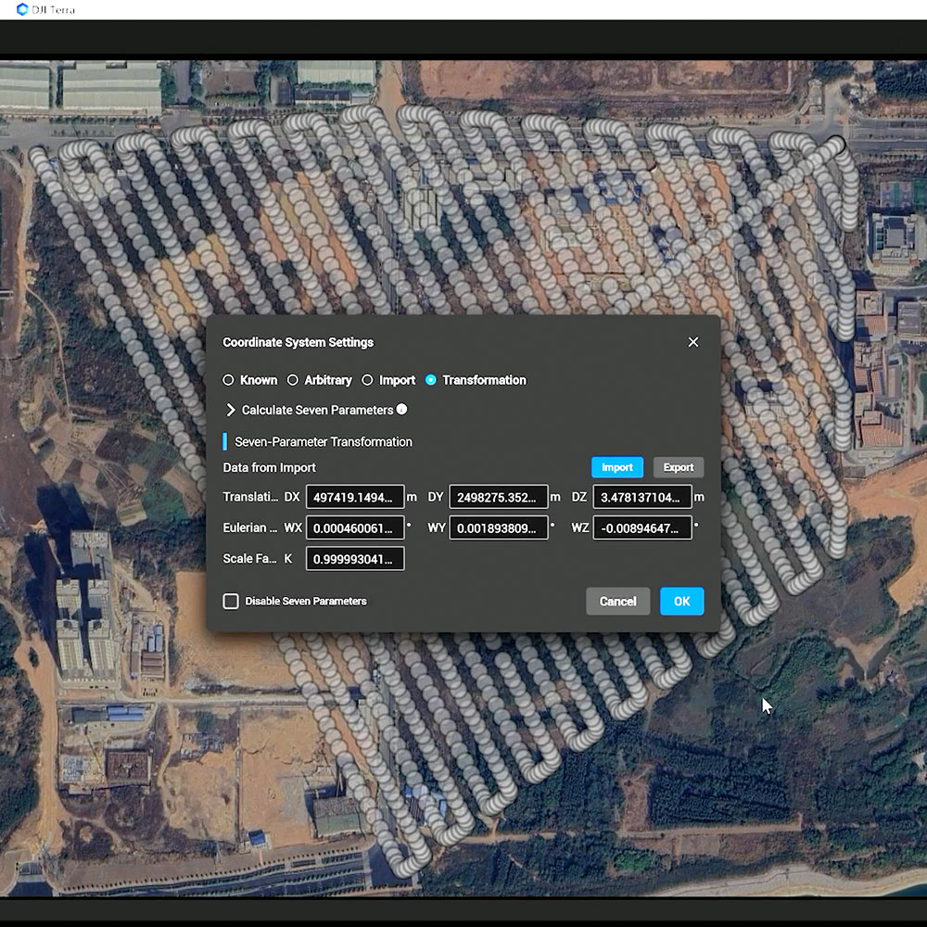Click the scale factor K field
The image size is (927, 927).
(355, 558)
